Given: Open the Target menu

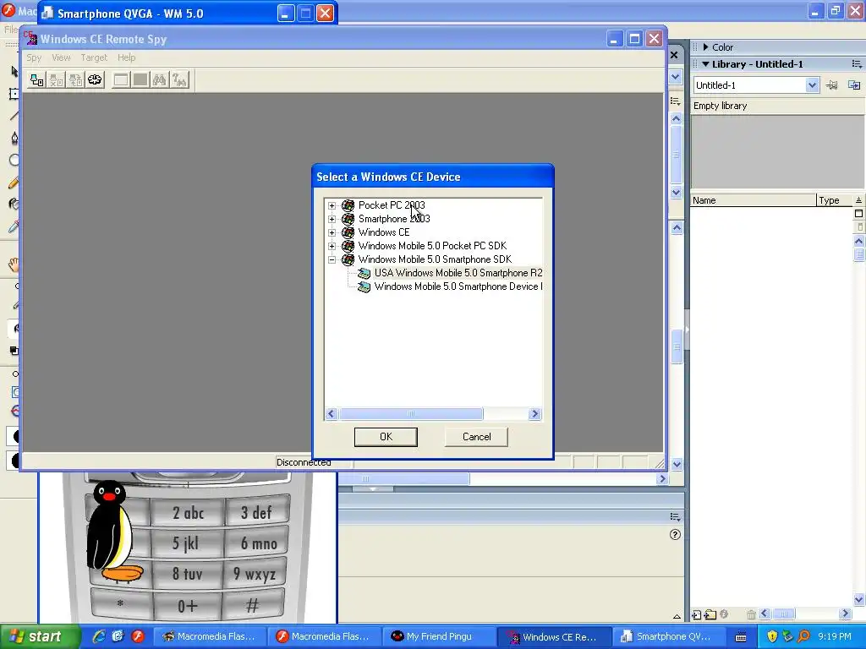Looking at the screenshot, I should pyautogui.click(x=94, y=57).
